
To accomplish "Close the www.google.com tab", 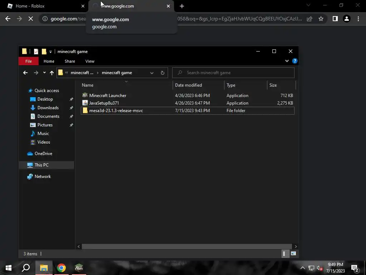I will 168,6.
